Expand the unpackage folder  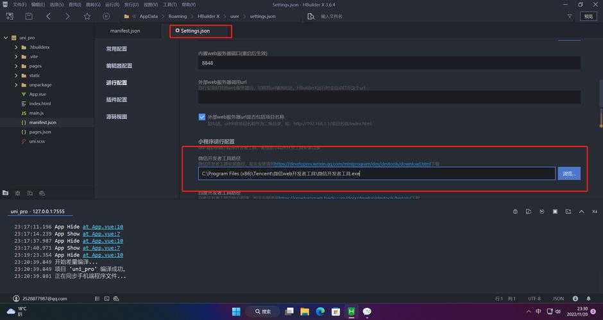[x=16, y=84]
